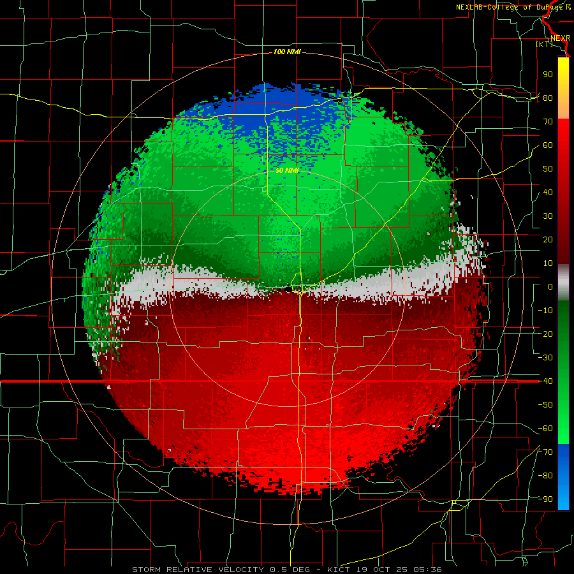Click the -90 value on the velocity scale
Image resolution: width=574 pixels, height=574 pixels.
pyautogui.click(x=545, y=499)
